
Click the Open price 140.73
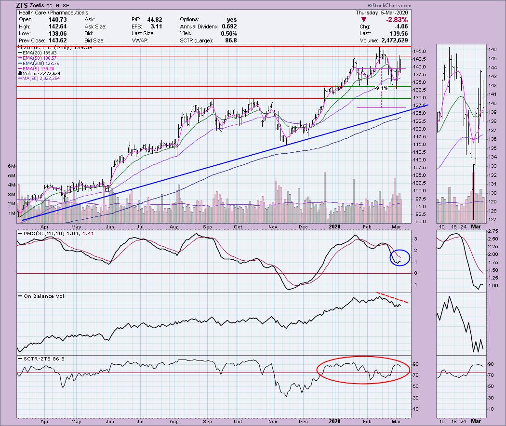point(57,20)
